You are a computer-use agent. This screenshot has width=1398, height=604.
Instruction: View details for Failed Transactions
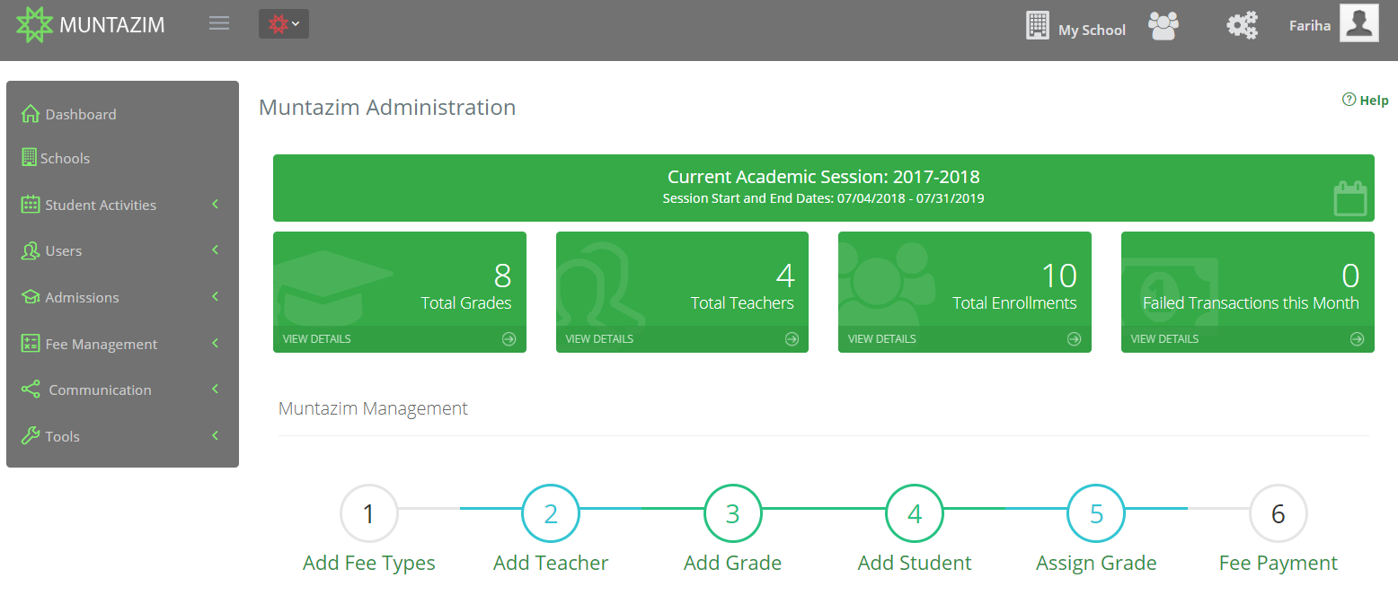tap(1164, 339)
